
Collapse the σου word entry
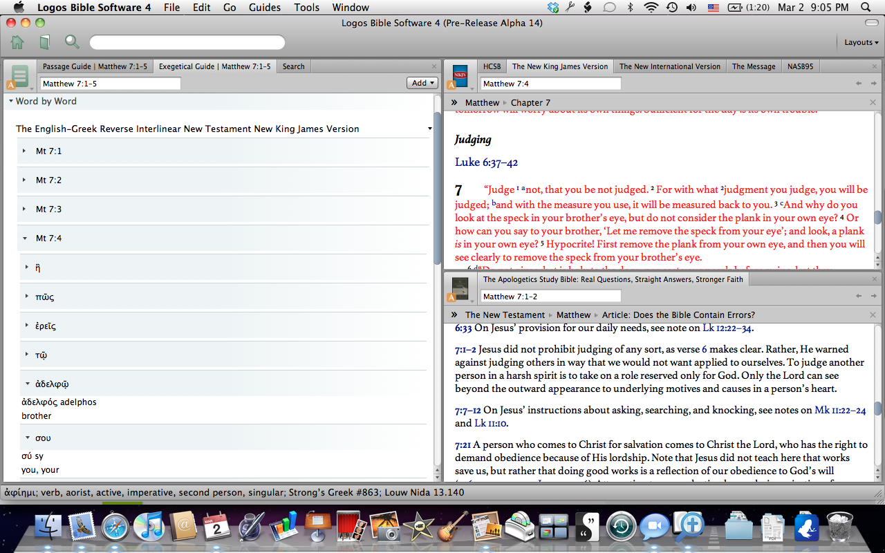coord(27,438)
